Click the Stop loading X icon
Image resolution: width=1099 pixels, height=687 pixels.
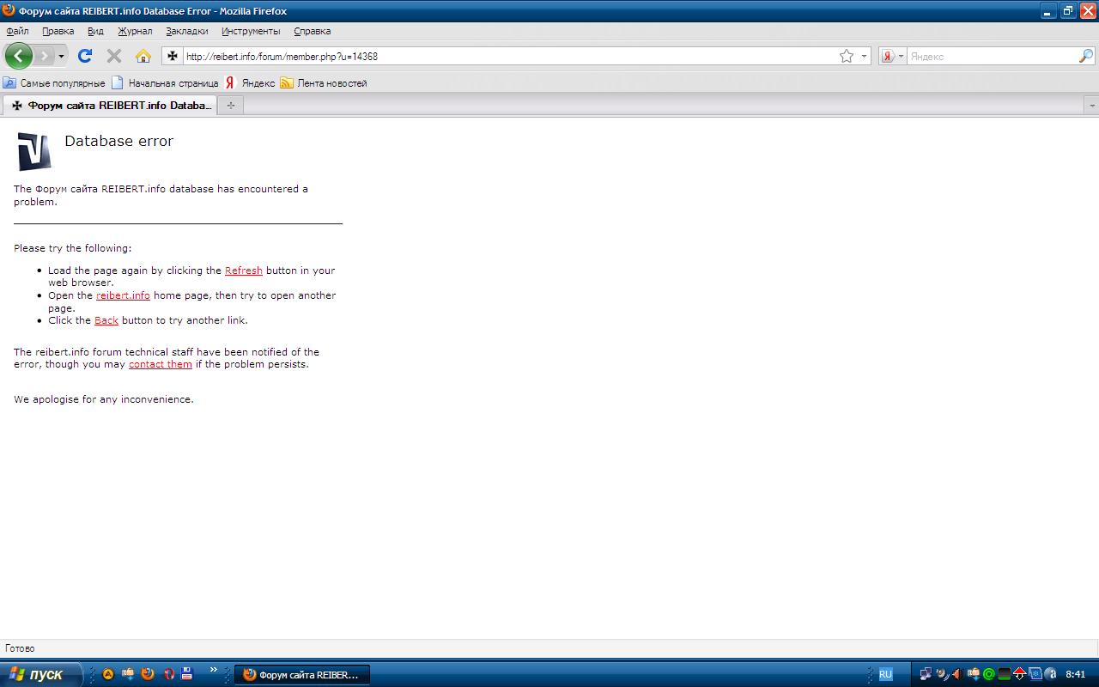113,56
